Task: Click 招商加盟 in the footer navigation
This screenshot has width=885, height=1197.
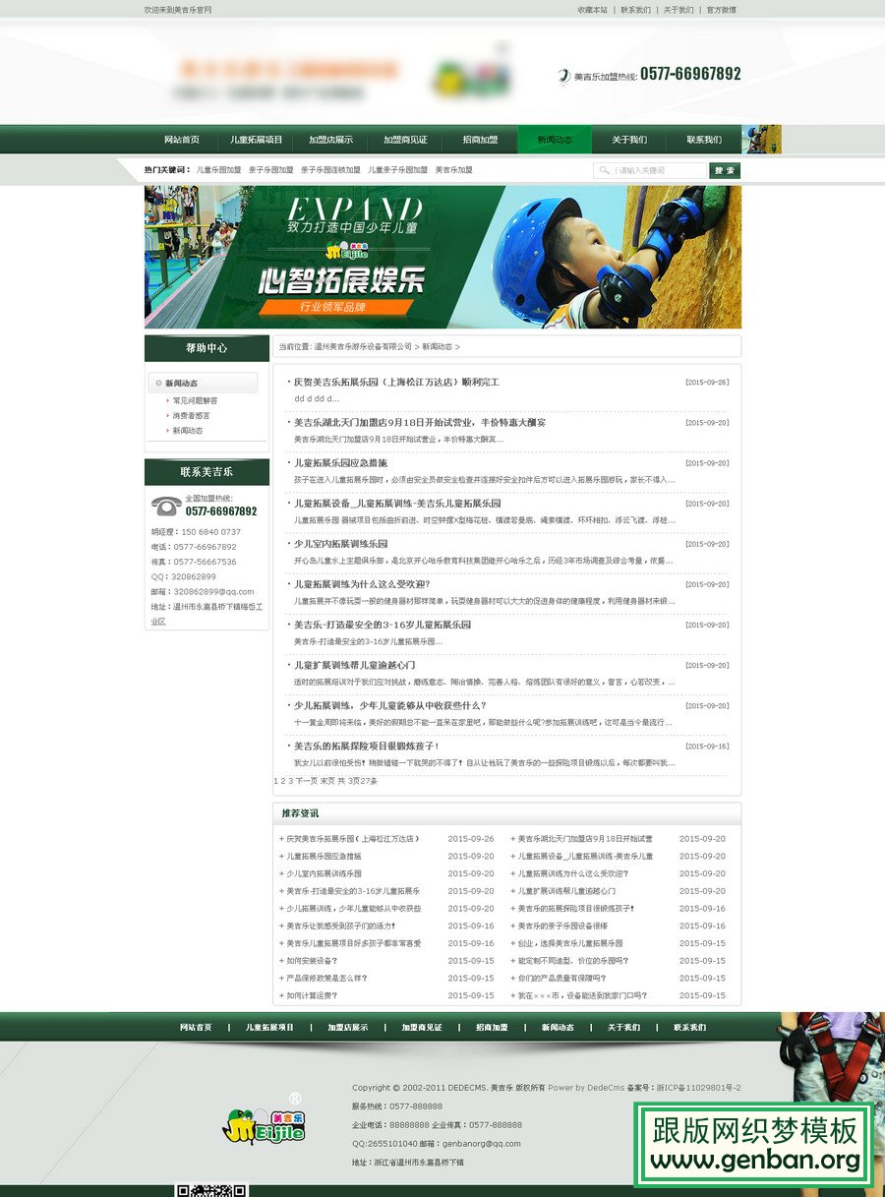Action: click(x=492, y=1027)
